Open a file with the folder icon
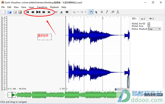The height and width of the screenshot is (104, 165). 9,12
